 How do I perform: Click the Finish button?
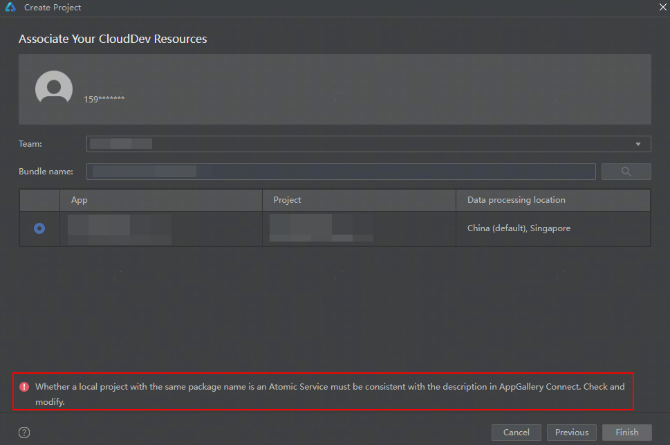point(626,433)
